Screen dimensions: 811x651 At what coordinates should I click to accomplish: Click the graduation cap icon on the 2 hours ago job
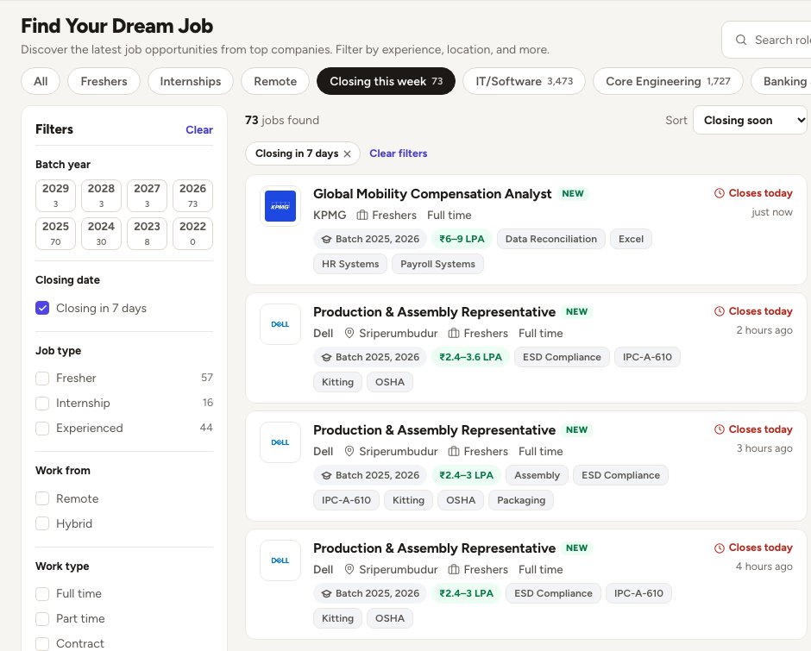point(326,357)
